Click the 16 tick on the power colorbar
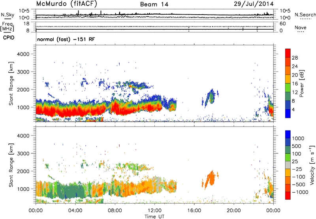The height and width of the screenshot is (219, 316). (x=295, y=84)
